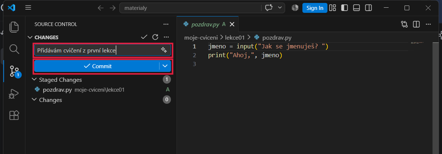Screen dimensions: 442x154
Task: Click line number 1 in the editor
Action: pyautogui.click(x=194, y=47)
